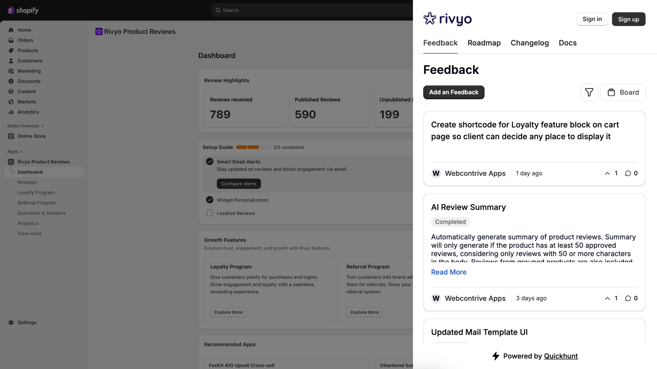The height and width of the screenshot is (369, 657).
Task: Click the sidebar Analytics bar chart icon
Action: 11,112
